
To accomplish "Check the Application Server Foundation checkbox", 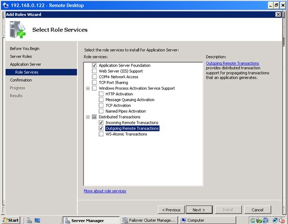I will [x=94, y=65].
